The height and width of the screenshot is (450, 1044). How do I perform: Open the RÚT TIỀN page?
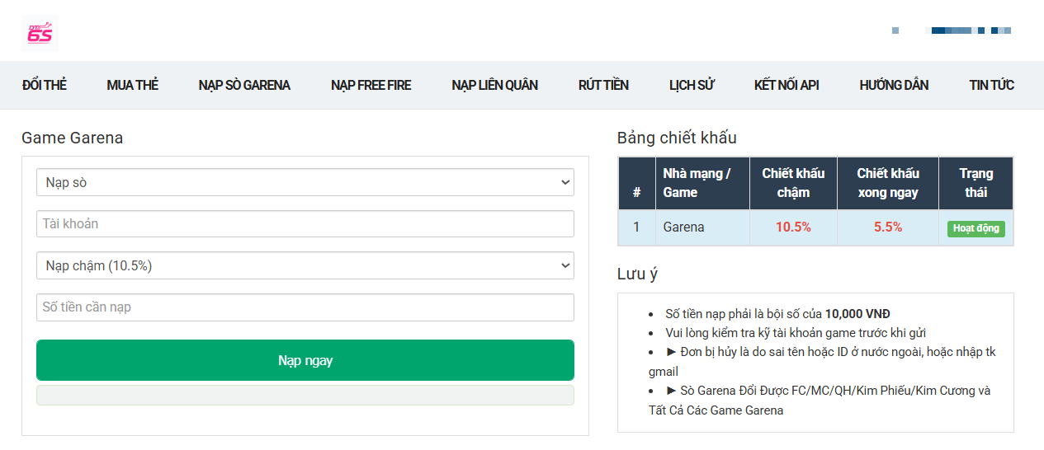click(603, 85)
